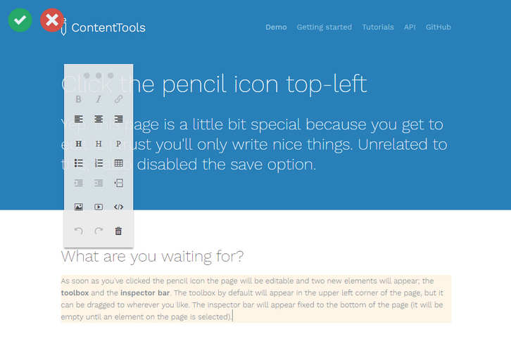Apply italic formatting in the toolbox
Image resolution: width=511 pixels, height=341 pixels.
(x=99, y=99)
